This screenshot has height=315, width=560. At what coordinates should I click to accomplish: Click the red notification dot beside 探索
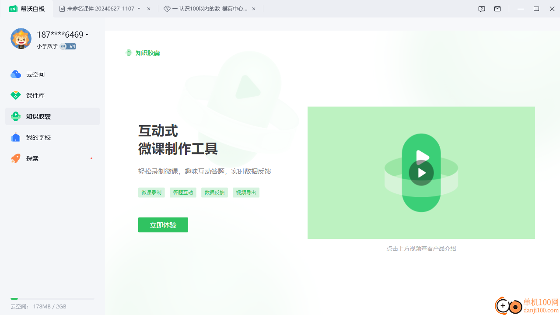point(91,158)
